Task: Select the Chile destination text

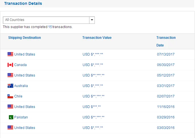Action: coord(18,96)
